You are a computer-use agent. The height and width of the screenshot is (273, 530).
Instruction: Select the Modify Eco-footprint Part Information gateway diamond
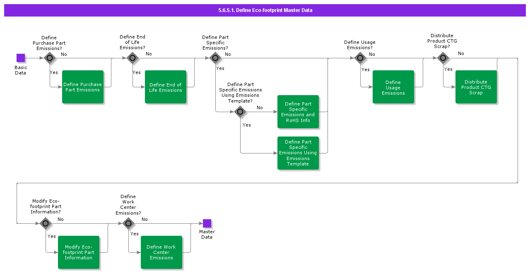[x=46, y=223]
